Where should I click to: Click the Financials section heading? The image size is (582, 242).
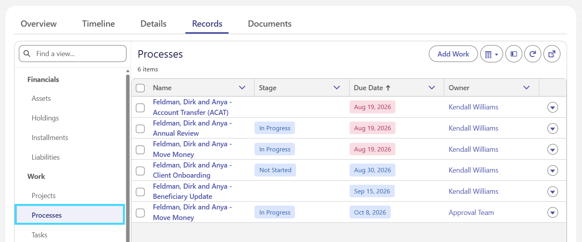[x=43, y=80]
